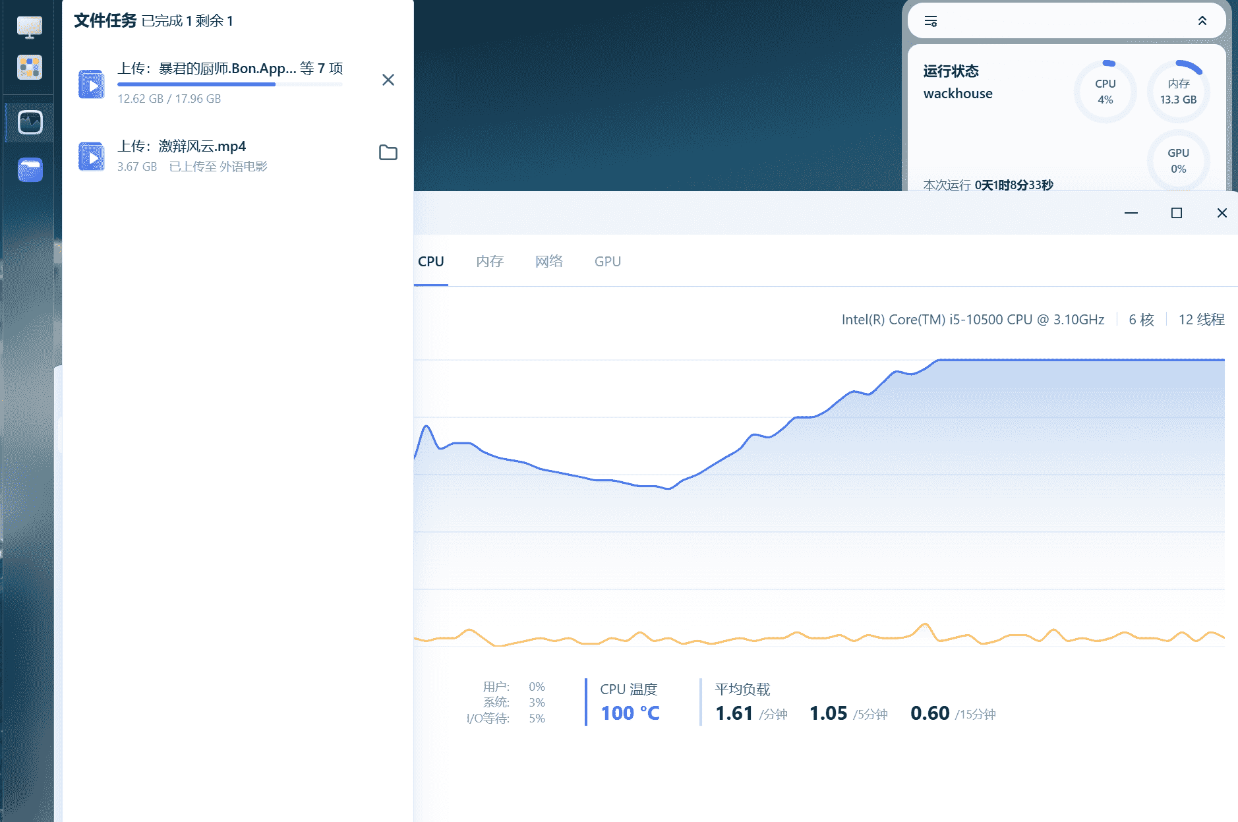Click the 已完成 1 剩余 1 task summary

pyautogui.click(x=187, y=21)
